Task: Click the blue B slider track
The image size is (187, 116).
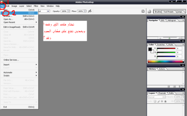Action: 166,56
